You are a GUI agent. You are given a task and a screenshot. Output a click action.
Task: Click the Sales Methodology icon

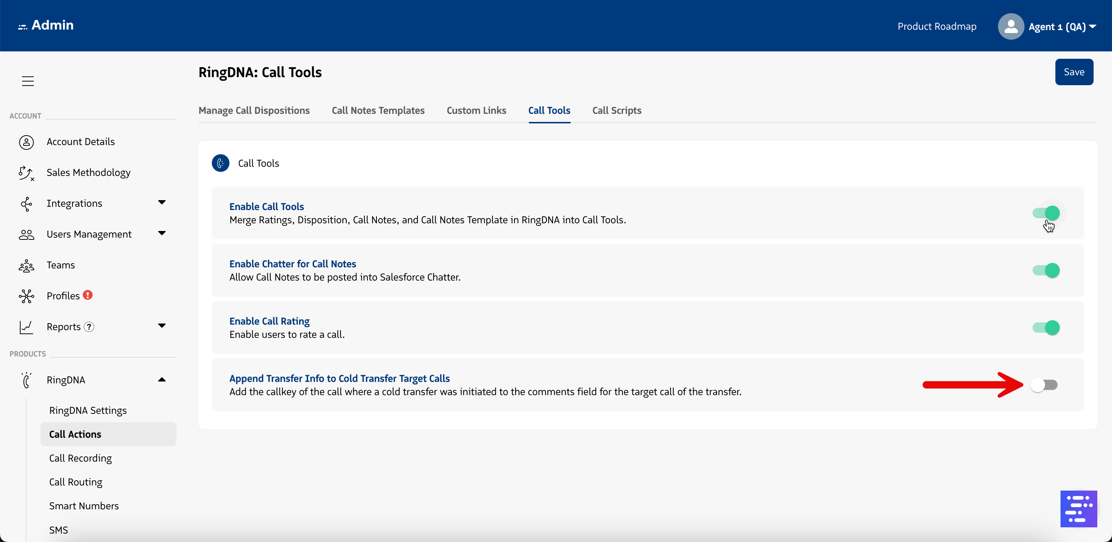tap(26, 173)
